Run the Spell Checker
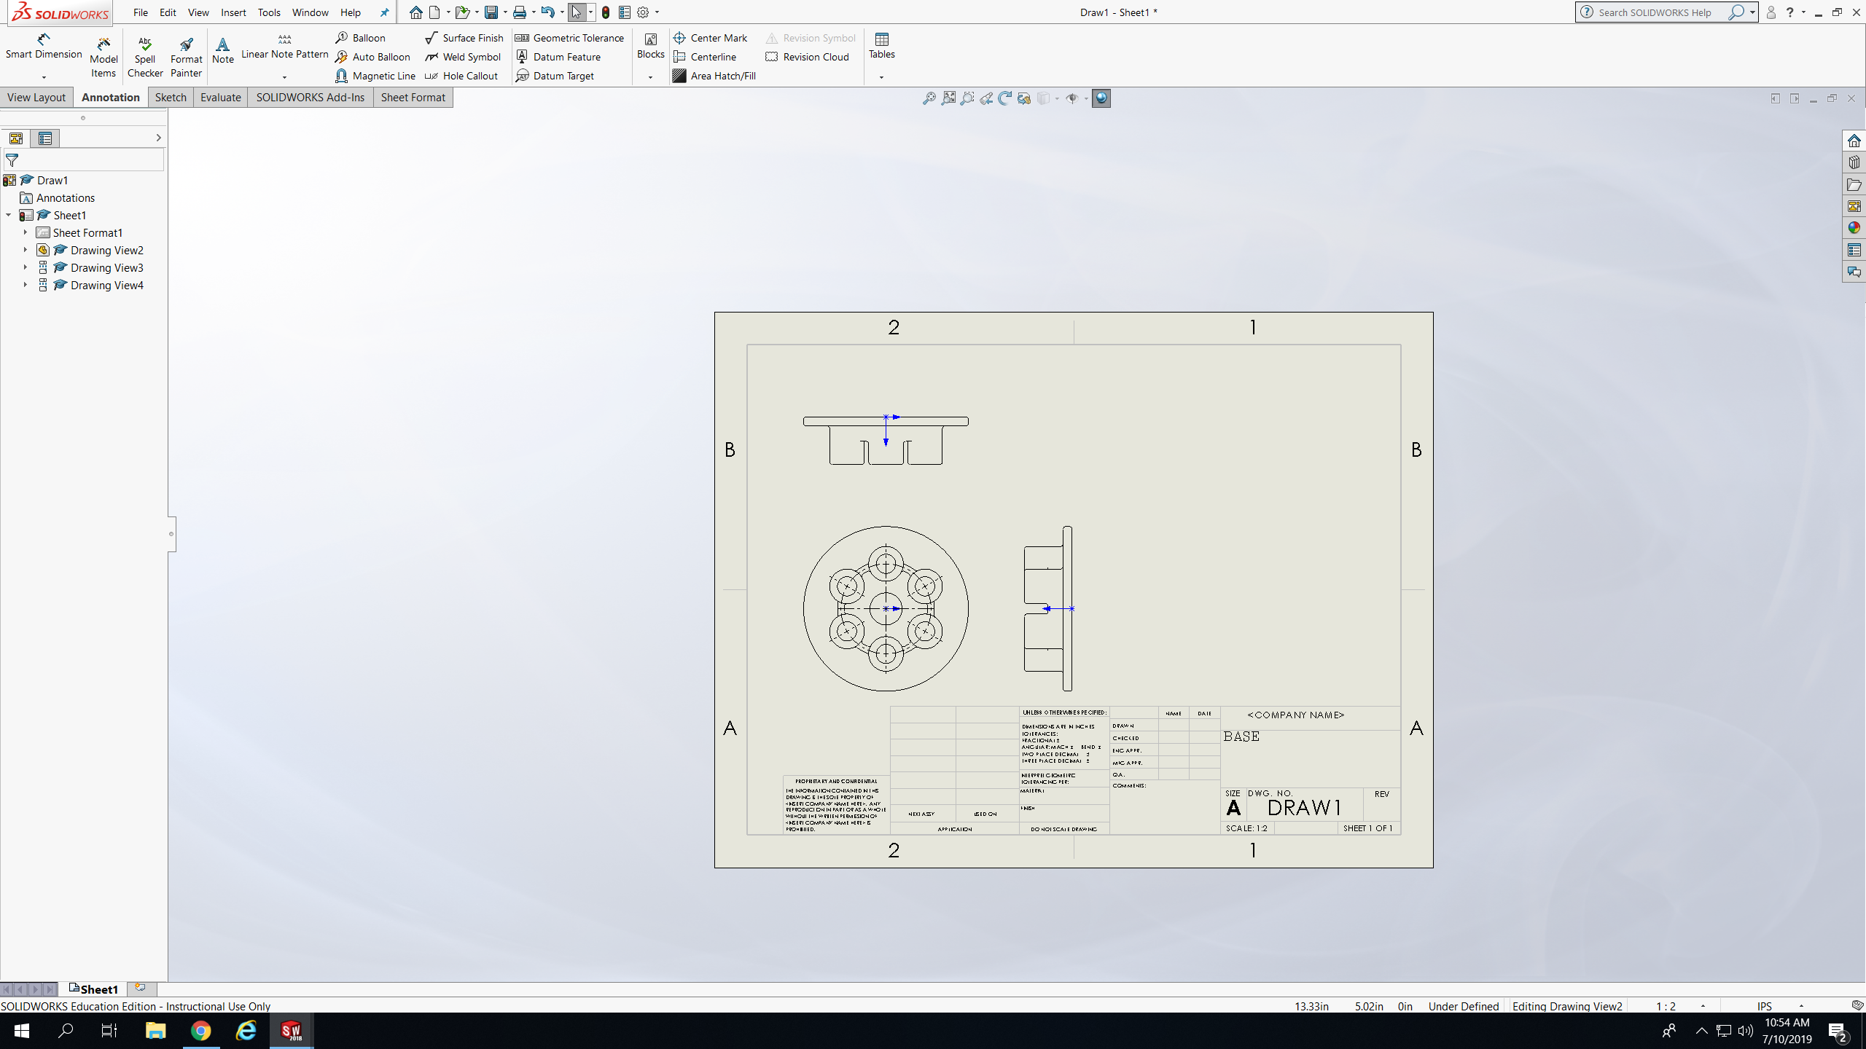1866x1049 pixels. 144,57
